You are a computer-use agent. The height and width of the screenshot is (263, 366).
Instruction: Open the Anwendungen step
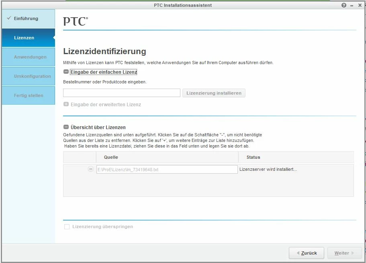pyautogui.click(x=29, y=57)
